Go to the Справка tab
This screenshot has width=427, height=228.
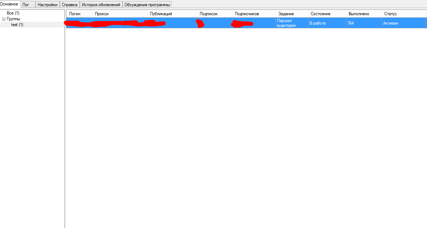pyautogui.click(x=70, y=5)
